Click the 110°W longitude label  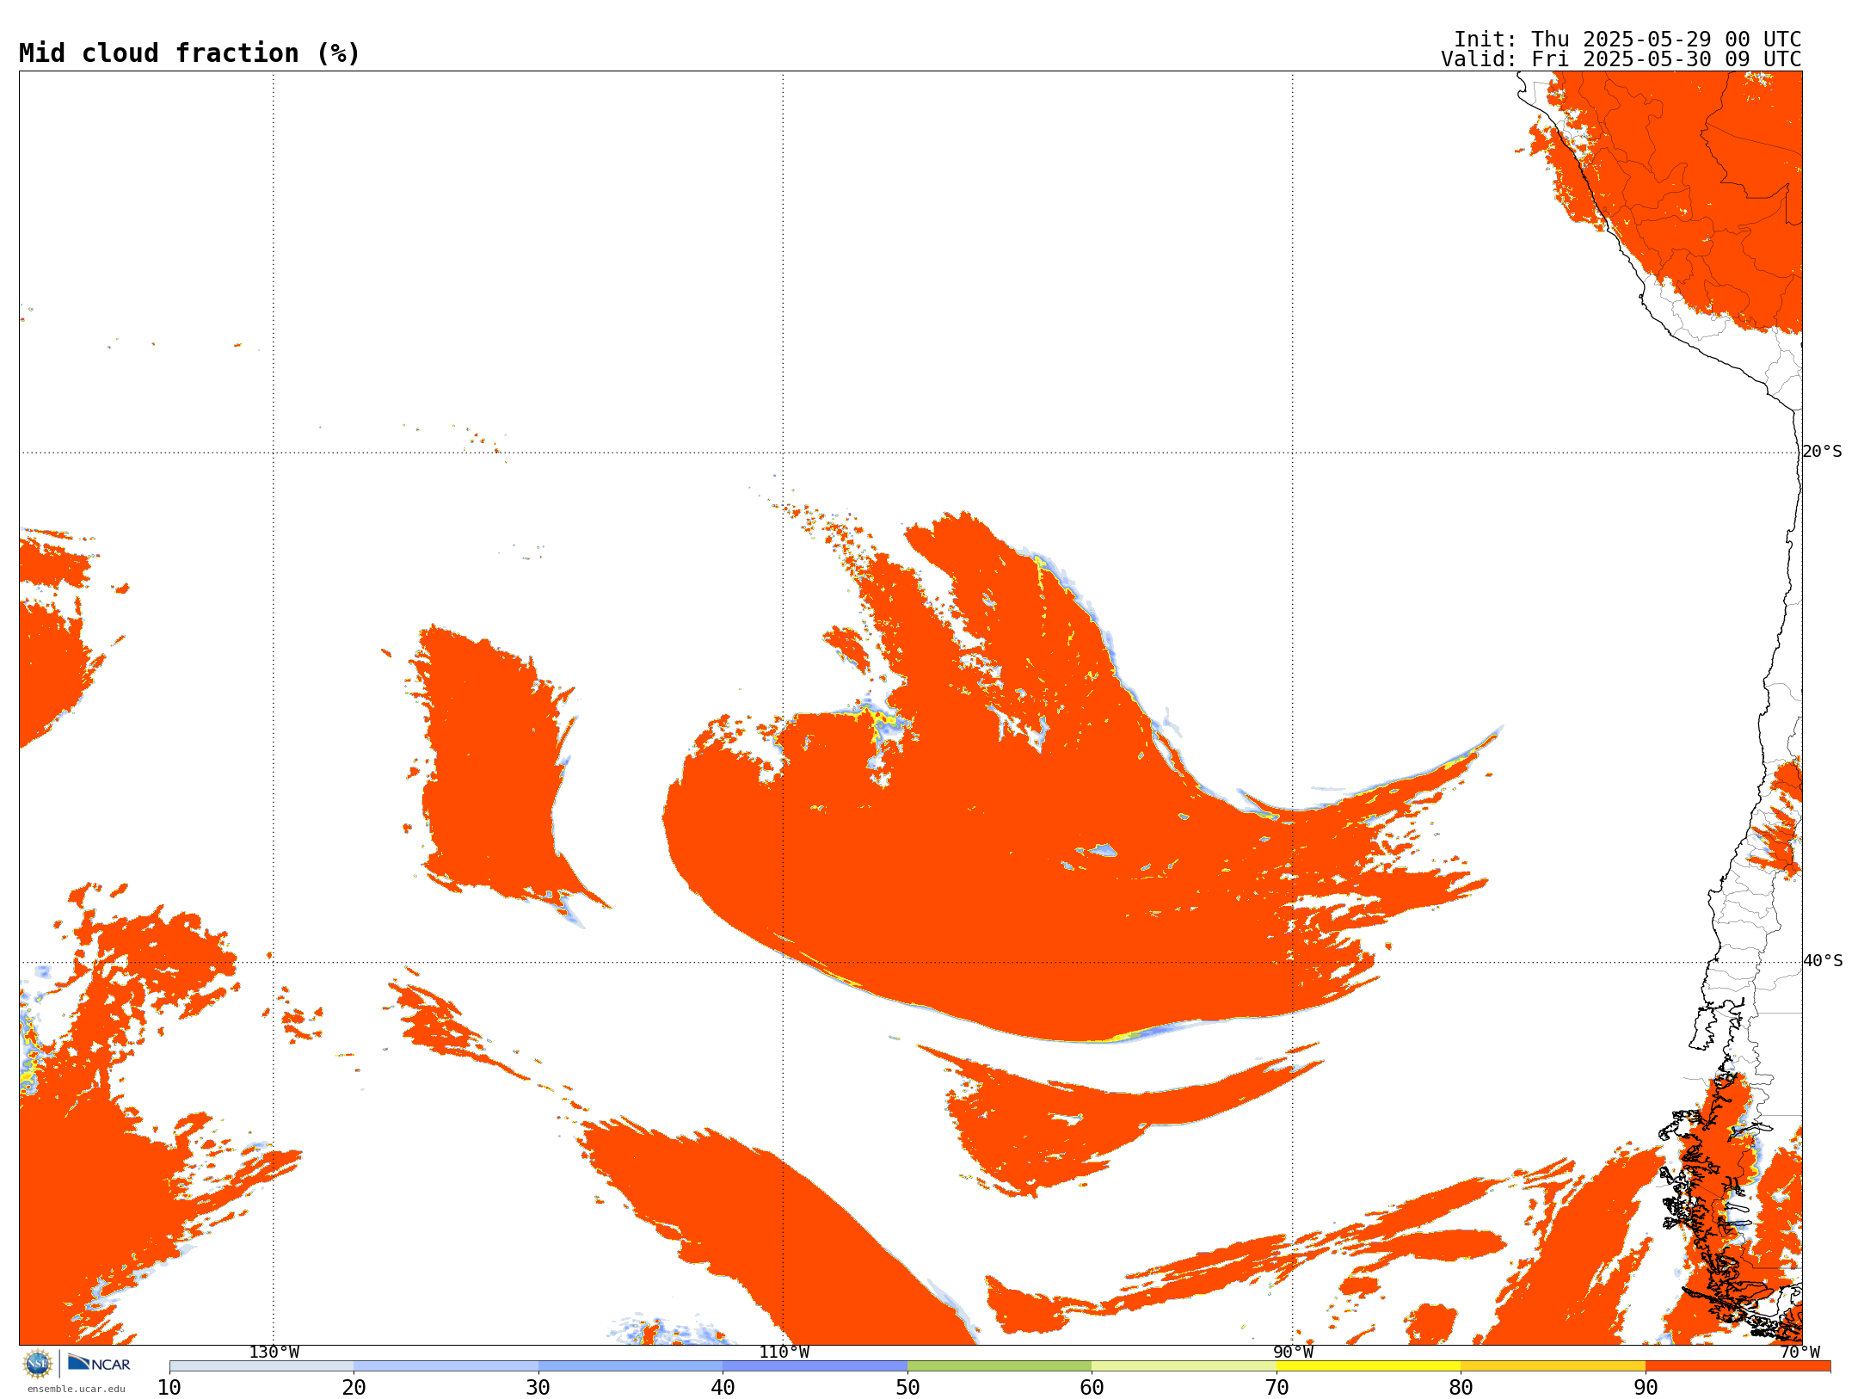click(783, 1353)
